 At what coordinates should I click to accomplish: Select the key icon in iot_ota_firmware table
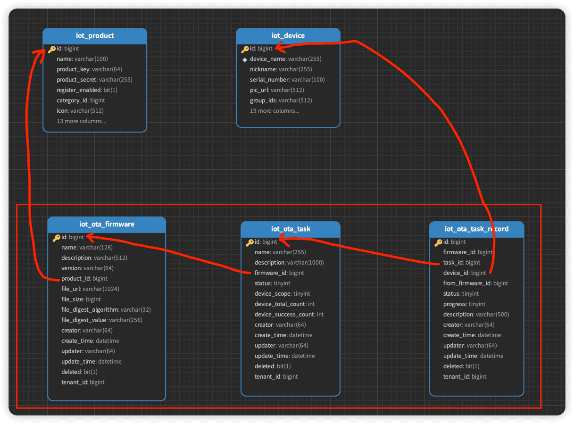coord(57,237)
